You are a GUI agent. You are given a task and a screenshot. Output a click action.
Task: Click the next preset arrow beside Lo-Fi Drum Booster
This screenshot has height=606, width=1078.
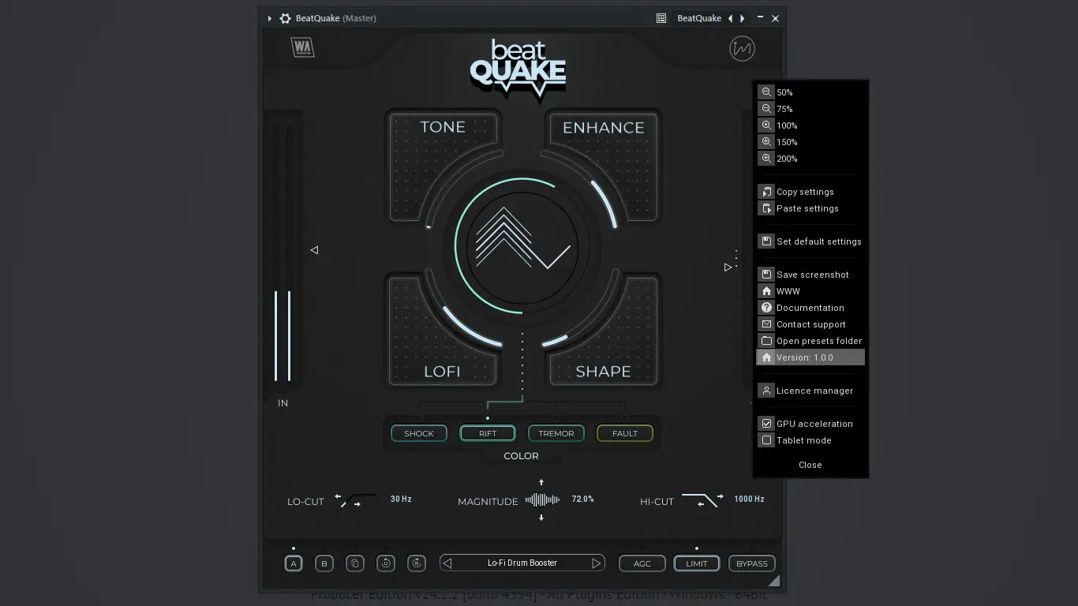point(596,563)
